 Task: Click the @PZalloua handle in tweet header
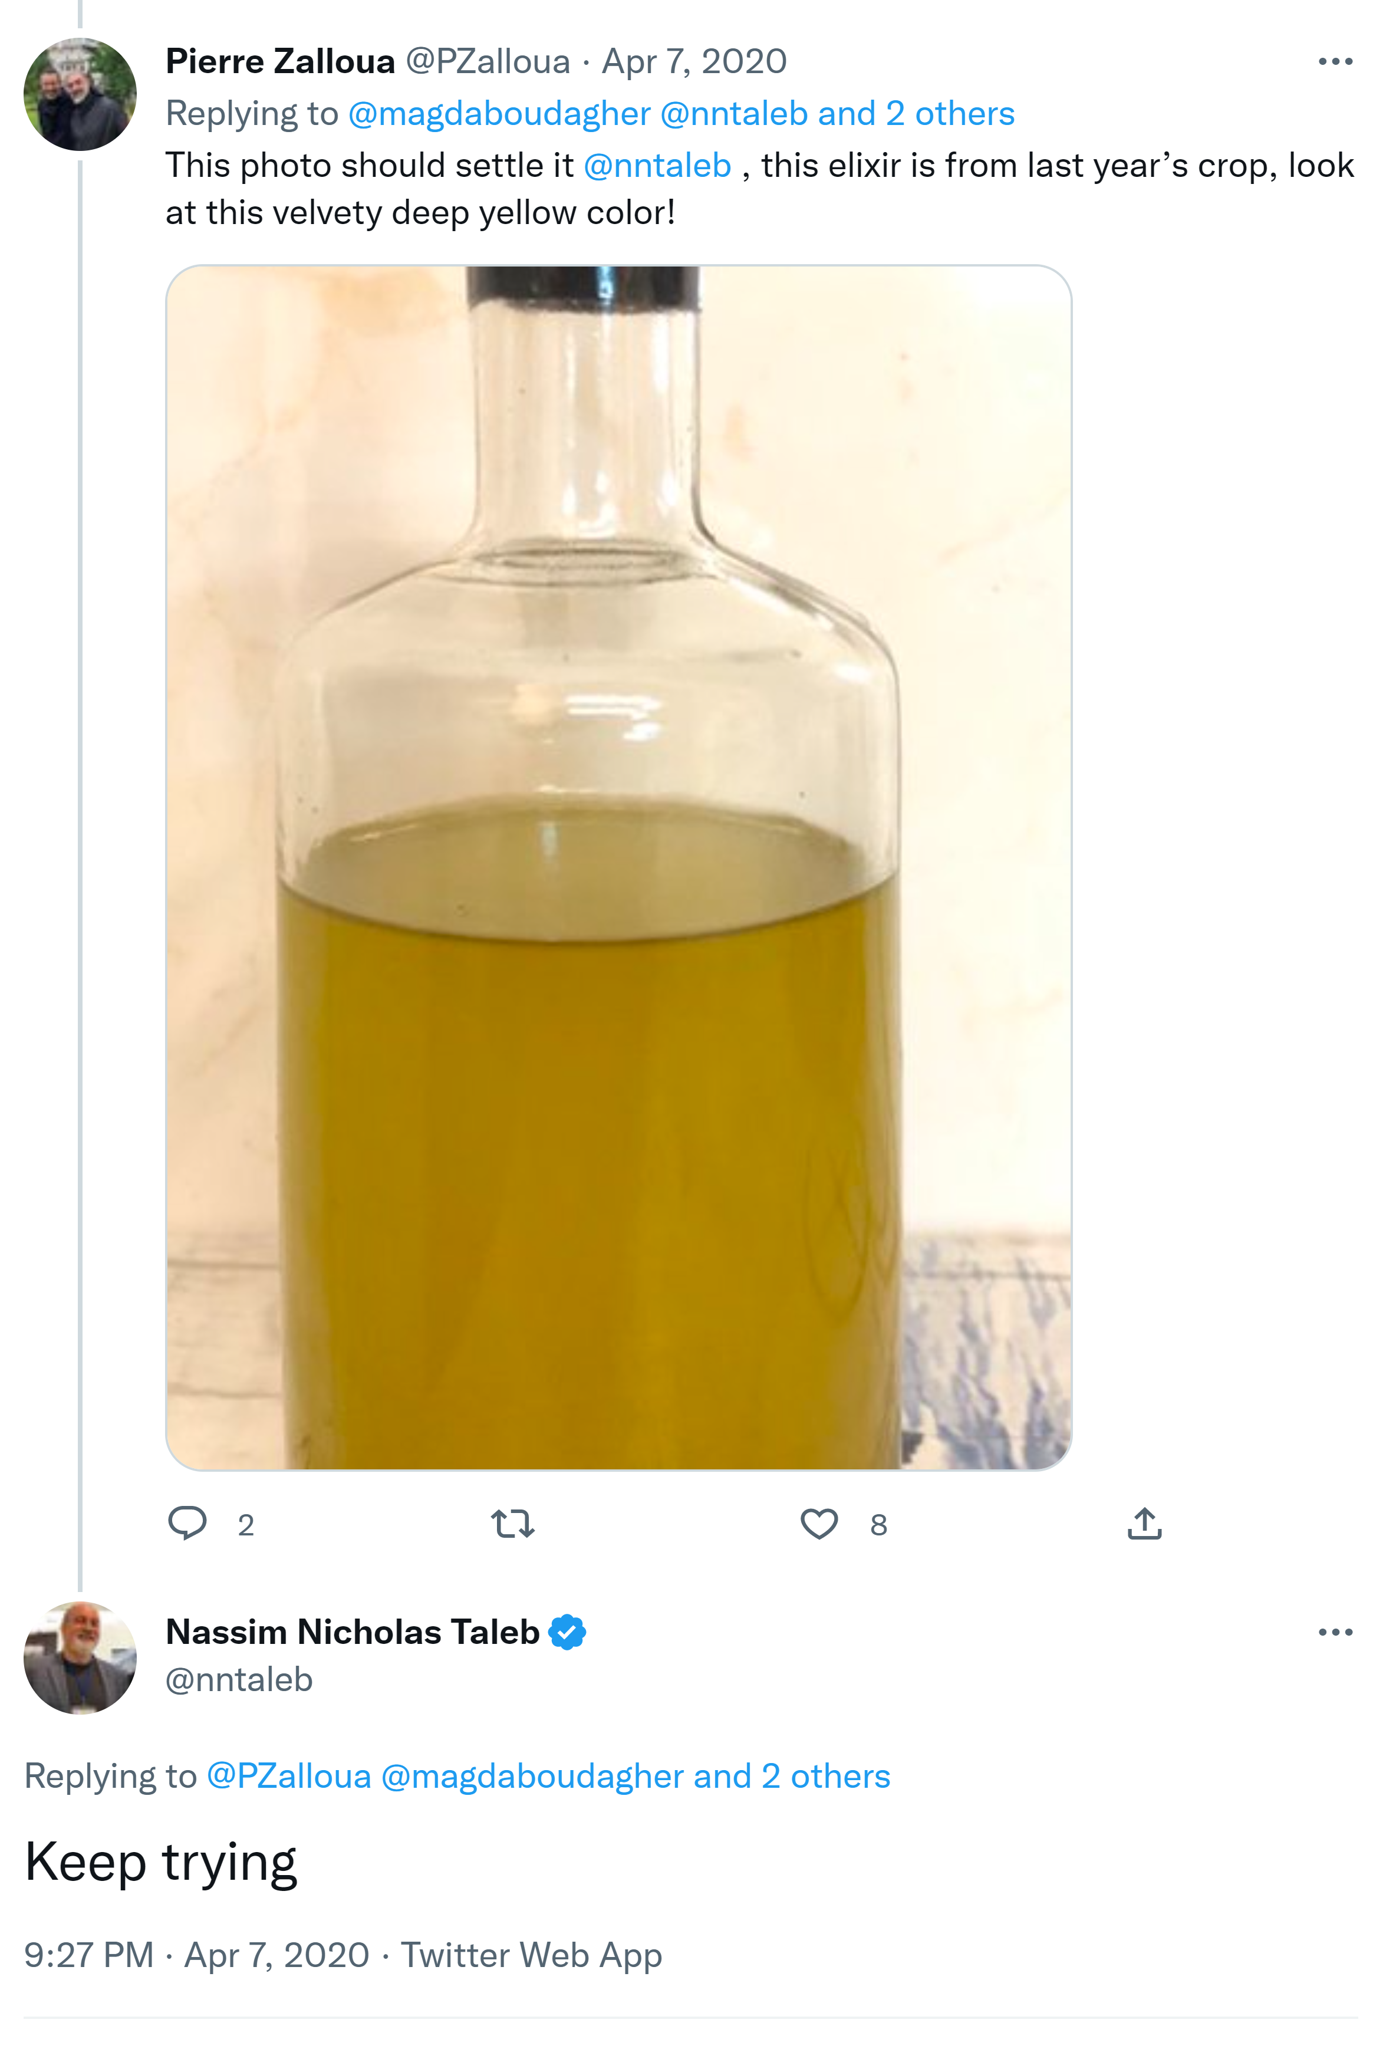point(488,61)
